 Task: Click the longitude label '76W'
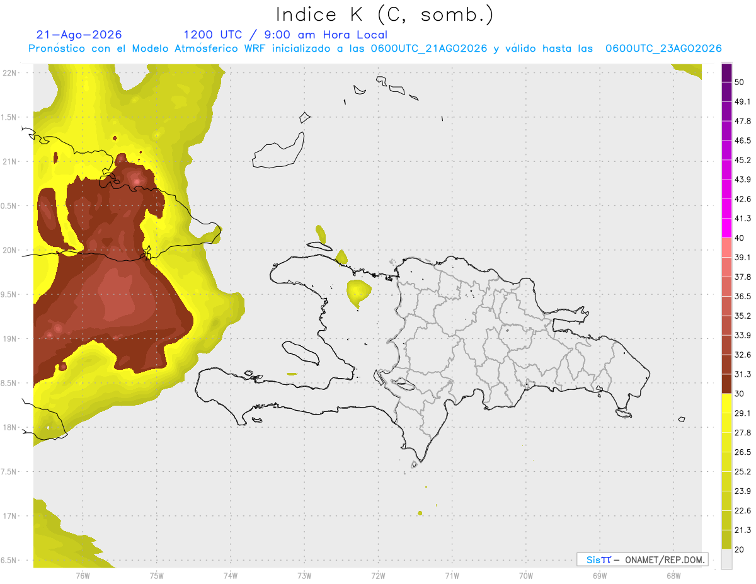(83, 576)
